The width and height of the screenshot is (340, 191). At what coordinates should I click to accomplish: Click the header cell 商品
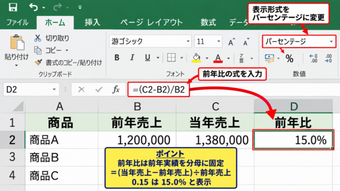(62, 123)
